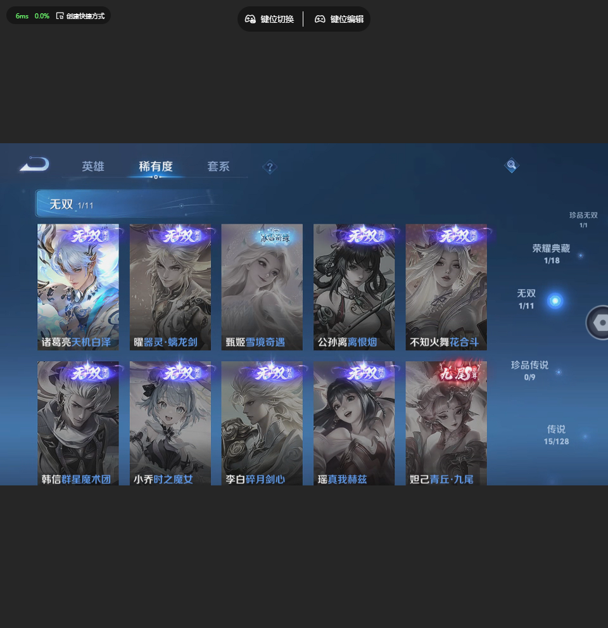The width and height of the screenshot is (608, 628).
Task: Open the question mark help icon
Action: click(270, 167)
